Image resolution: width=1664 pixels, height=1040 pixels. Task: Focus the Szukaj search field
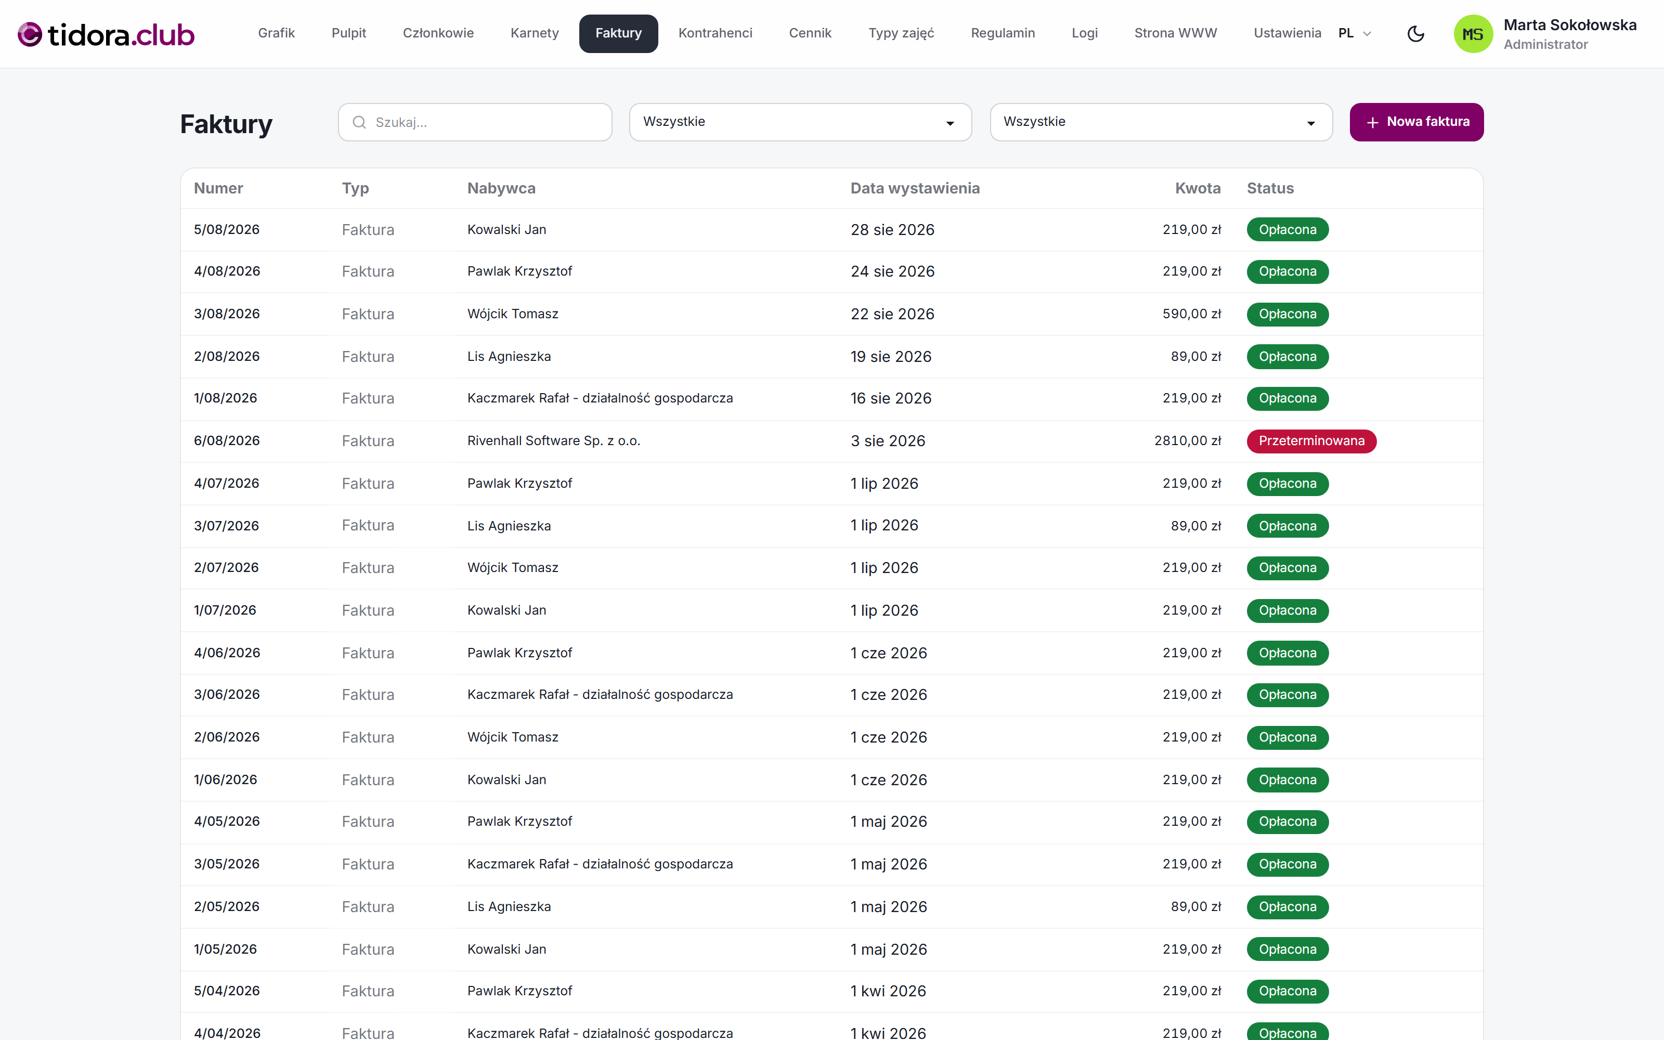point(474,122)
